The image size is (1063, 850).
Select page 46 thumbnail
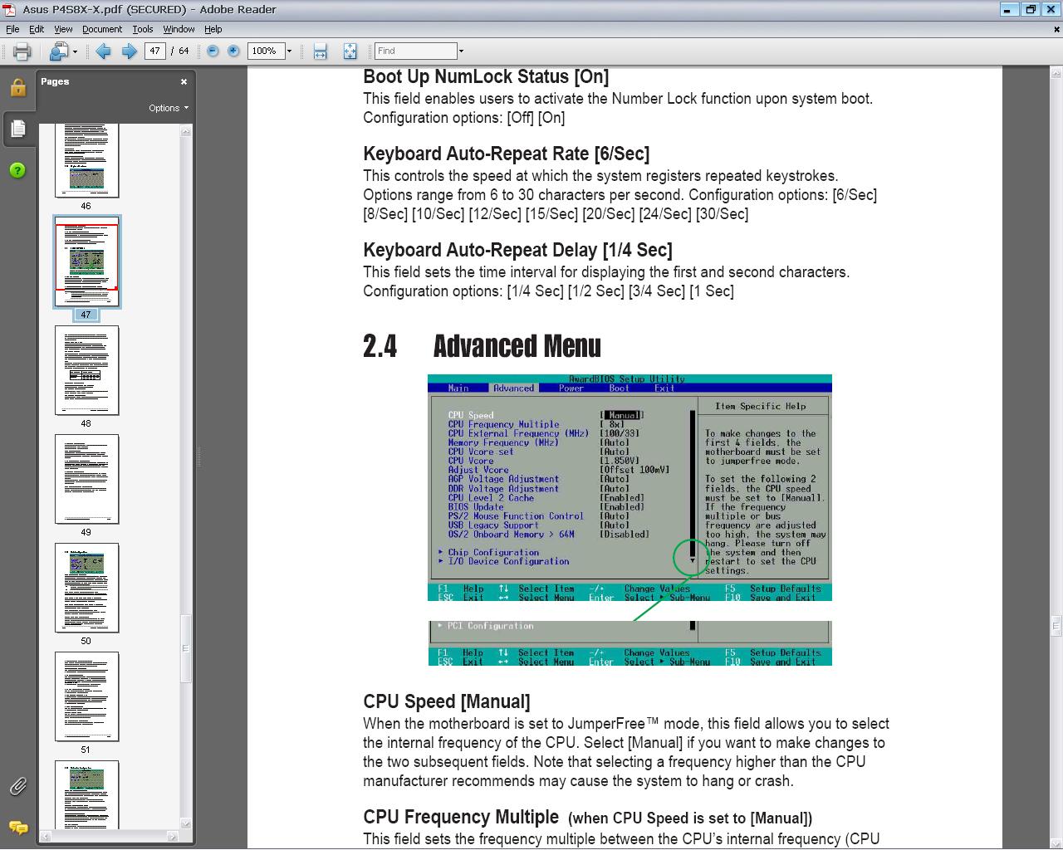pyautogui.click(x=86, y=160)
